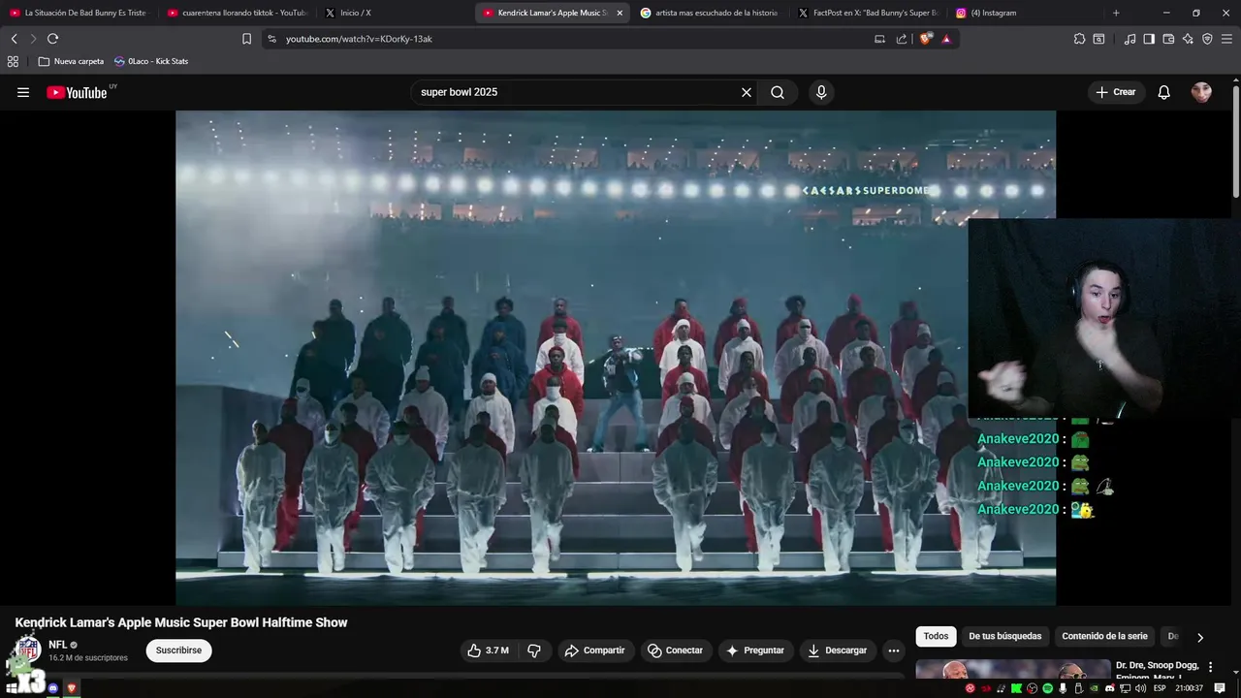Open Brave VPN shield icon

1207,39
